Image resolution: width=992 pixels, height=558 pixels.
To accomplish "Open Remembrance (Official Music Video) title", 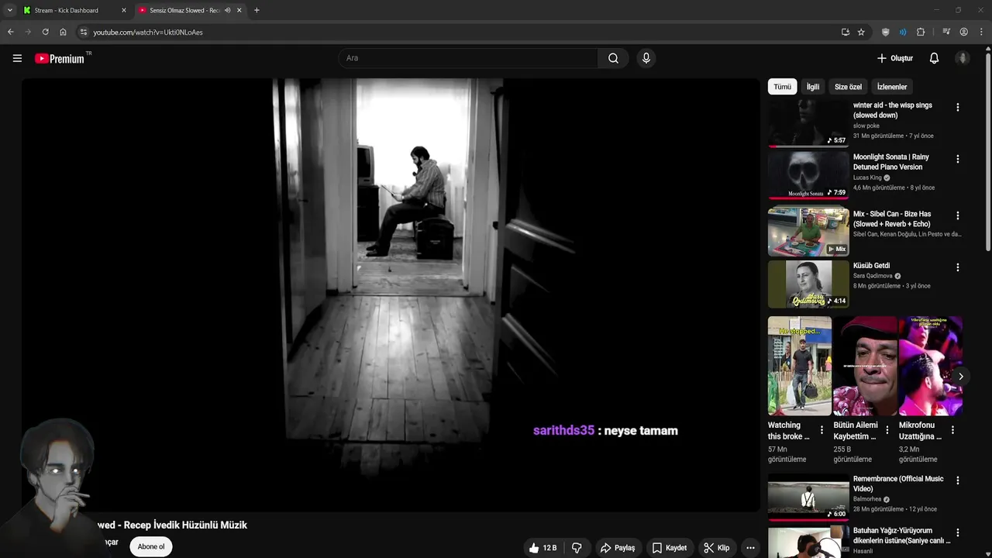I will tap(898, 484).
